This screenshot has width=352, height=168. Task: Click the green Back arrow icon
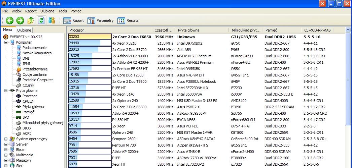[x=9, y=20]
